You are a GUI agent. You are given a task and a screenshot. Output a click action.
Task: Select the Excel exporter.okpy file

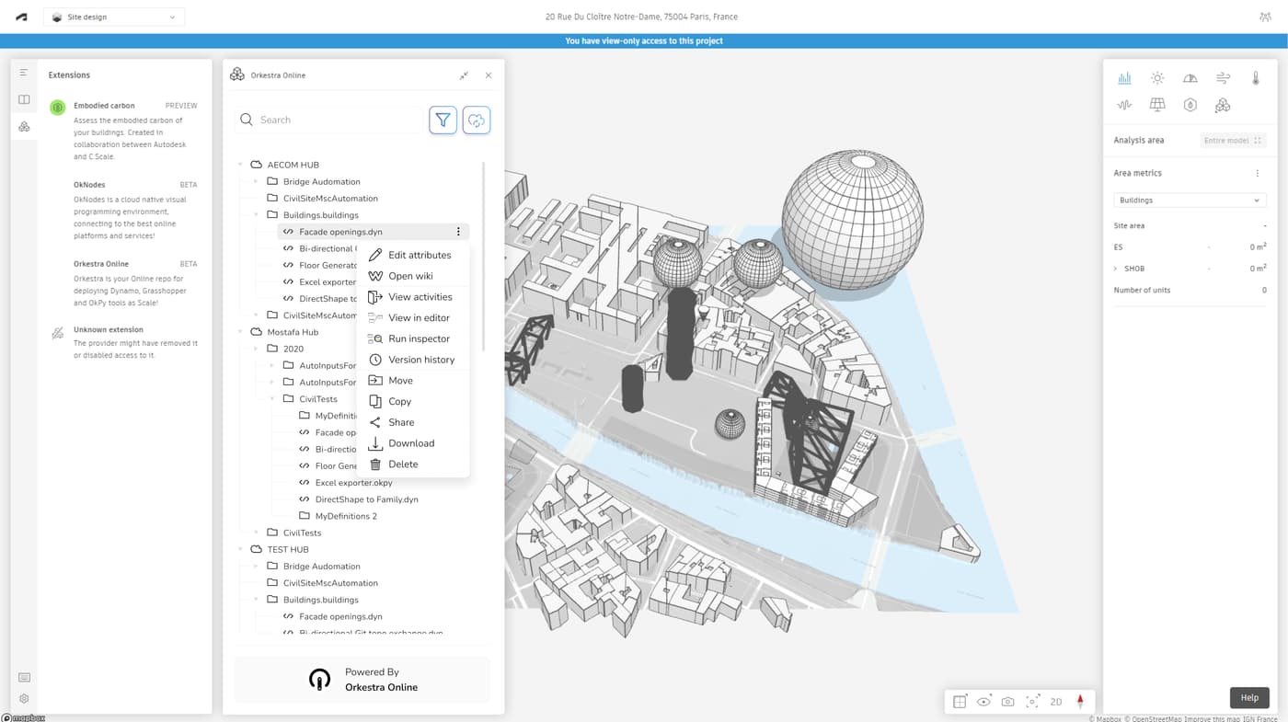pyautogui.click(x=353, y=483)
